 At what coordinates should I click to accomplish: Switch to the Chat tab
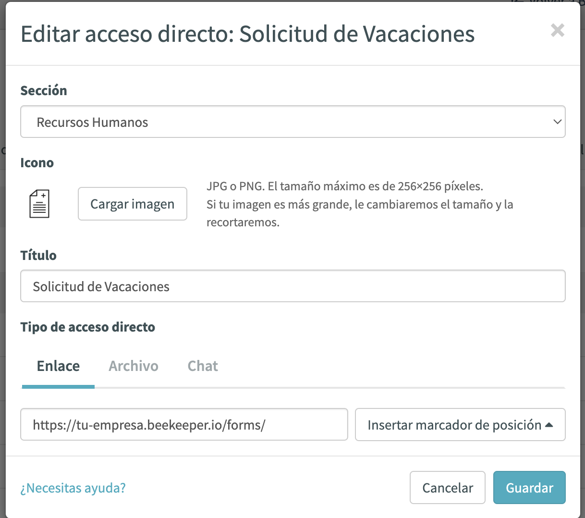click(203, 366)
